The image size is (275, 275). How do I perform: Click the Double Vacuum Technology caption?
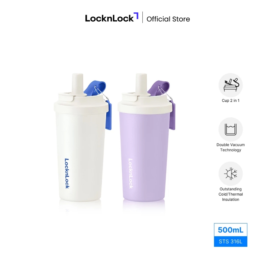click(230, 147)
